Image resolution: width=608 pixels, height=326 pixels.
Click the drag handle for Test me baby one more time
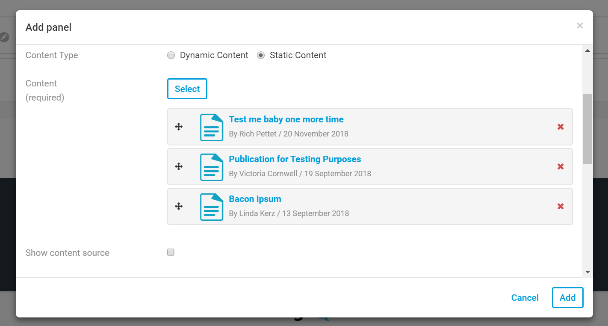[x=179, y=127]
